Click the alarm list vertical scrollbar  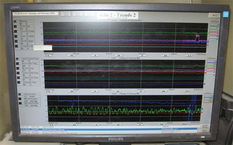pos(198,130)
